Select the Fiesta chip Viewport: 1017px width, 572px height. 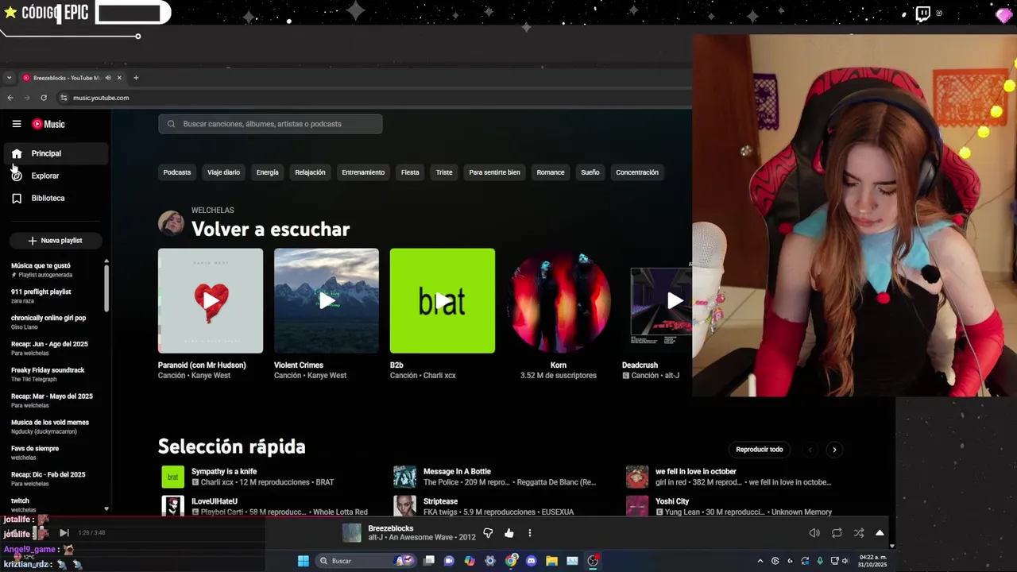point(410,172)
